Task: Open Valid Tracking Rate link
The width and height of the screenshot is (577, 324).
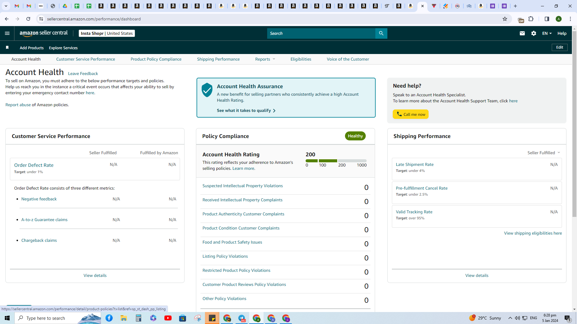Action: (x=414, y=212)
